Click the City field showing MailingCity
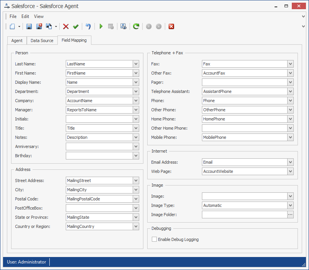 tap(99, 190)
